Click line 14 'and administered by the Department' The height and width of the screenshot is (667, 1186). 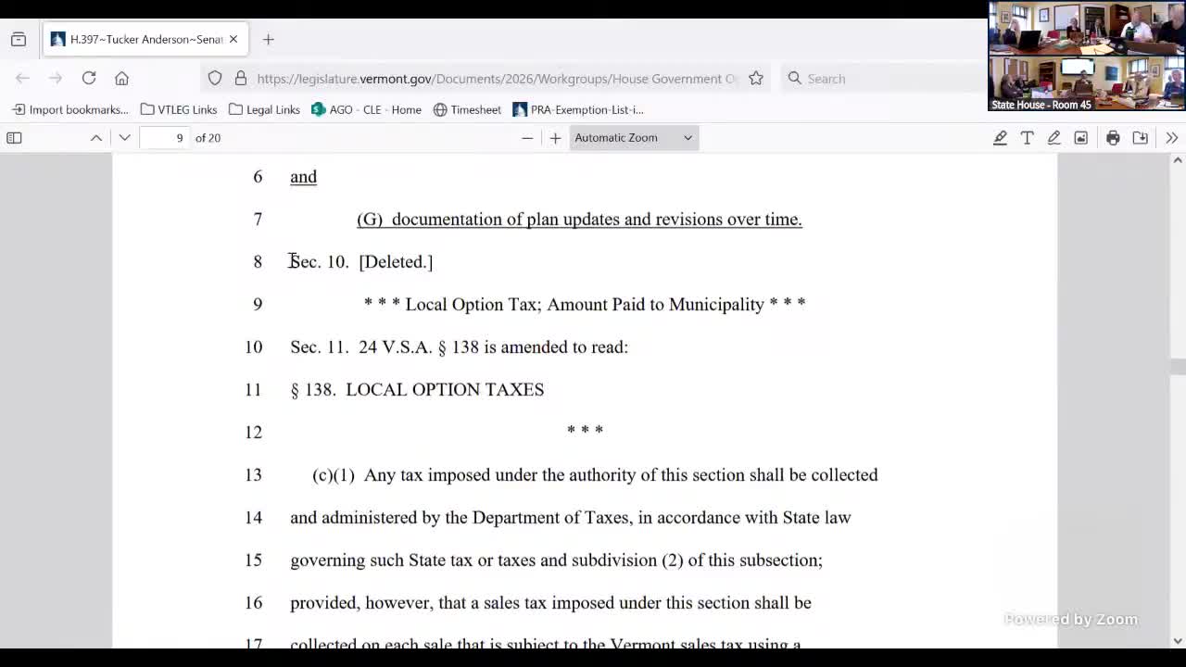click(x=571, y=518)
